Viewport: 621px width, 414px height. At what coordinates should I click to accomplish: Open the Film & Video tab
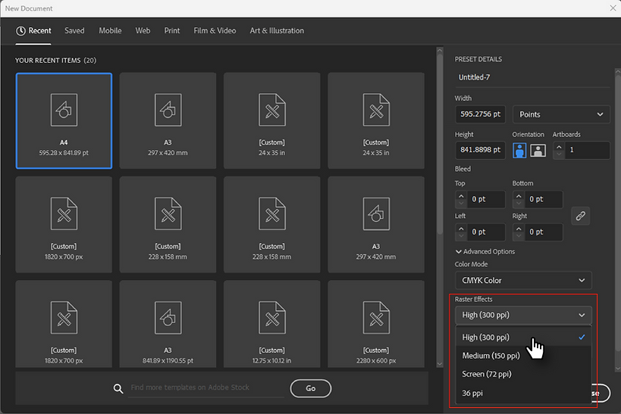point(215,31)
